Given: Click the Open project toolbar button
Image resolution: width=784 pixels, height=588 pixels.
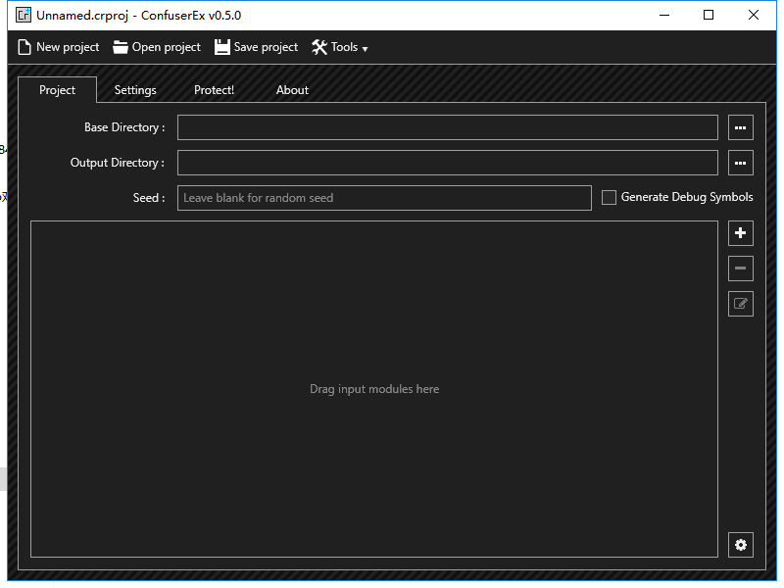Looking at the screenshot, I should [x=157, y=47].
